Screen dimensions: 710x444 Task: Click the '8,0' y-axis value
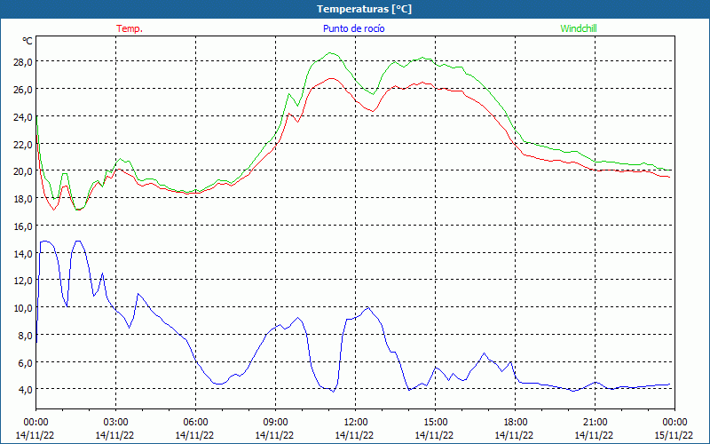(25, 336)
